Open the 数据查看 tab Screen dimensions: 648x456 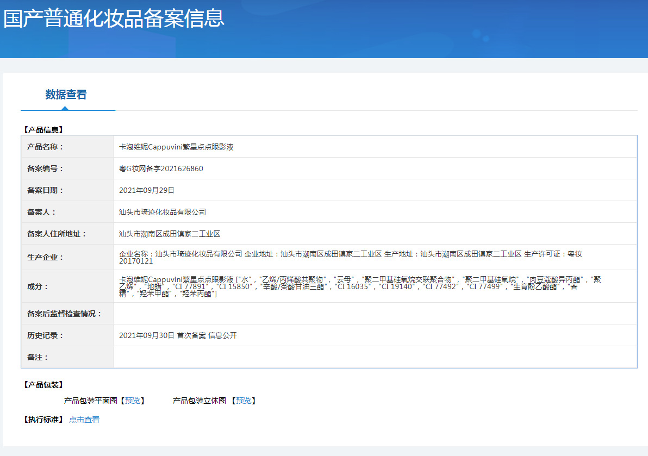point(66,95)
